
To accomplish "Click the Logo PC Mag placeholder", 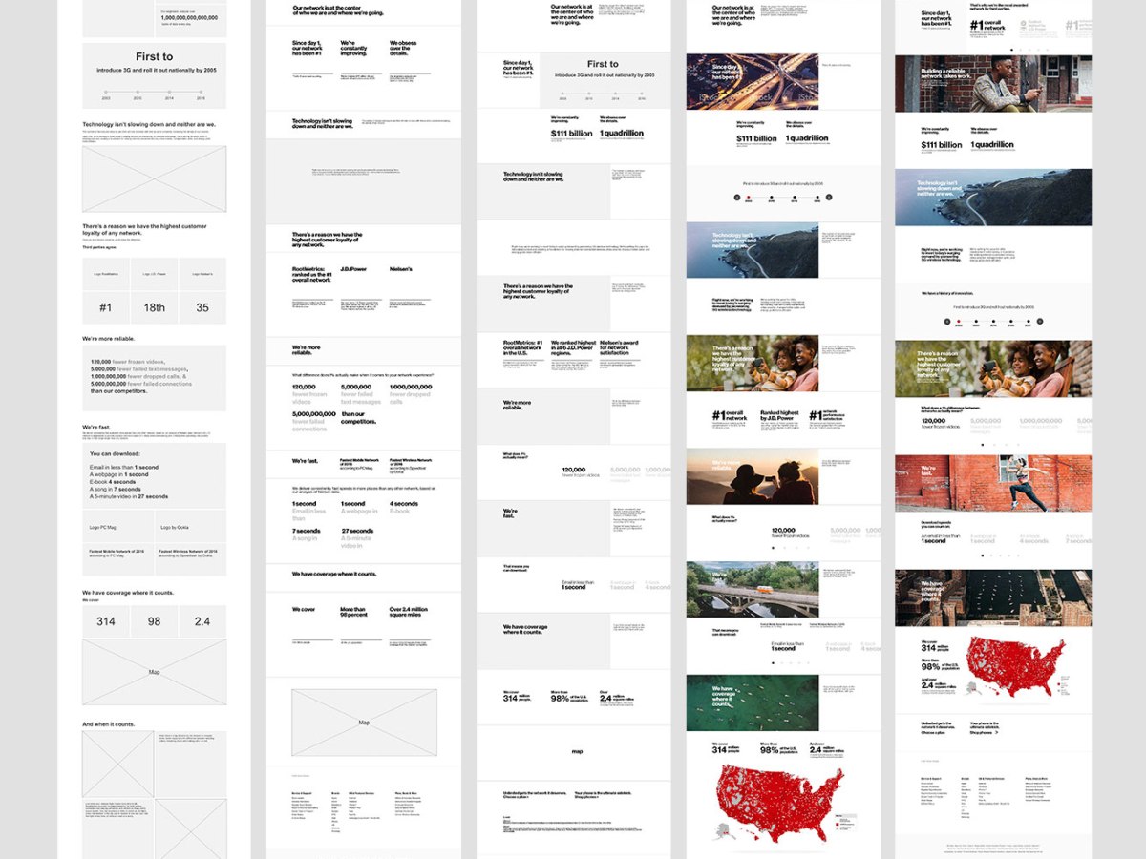I will point(118,527).
